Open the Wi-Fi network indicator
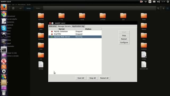 [146, 2]
